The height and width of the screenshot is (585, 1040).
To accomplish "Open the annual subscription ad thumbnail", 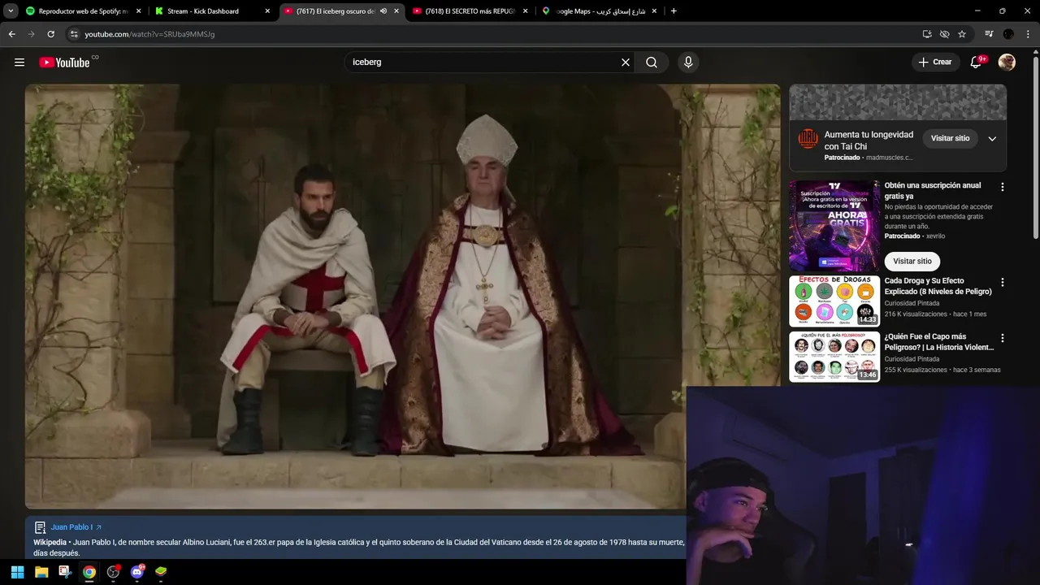I will coord(834,225).
